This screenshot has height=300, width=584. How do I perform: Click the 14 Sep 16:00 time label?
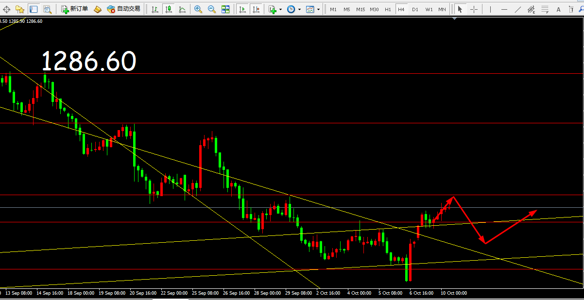(50, 293)
